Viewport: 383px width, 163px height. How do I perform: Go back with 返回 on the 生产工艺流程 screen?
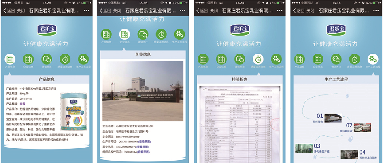click(298, 11)
